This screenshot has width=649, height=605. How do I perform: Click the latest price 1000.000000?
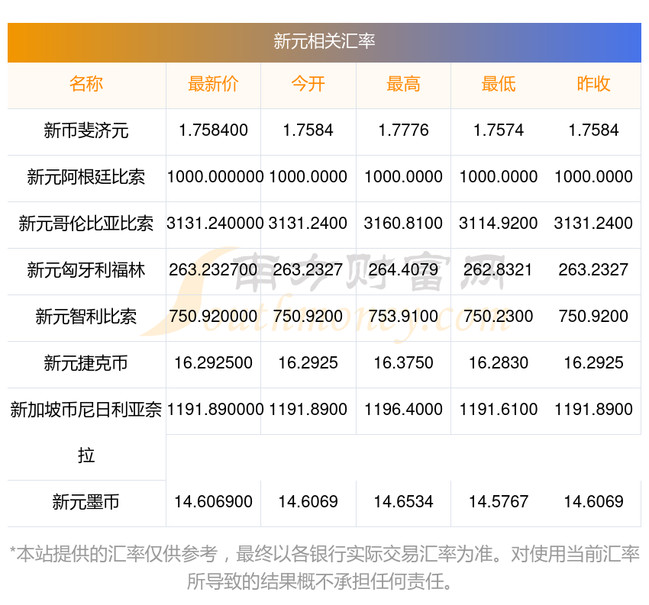[x=215, y=176]
